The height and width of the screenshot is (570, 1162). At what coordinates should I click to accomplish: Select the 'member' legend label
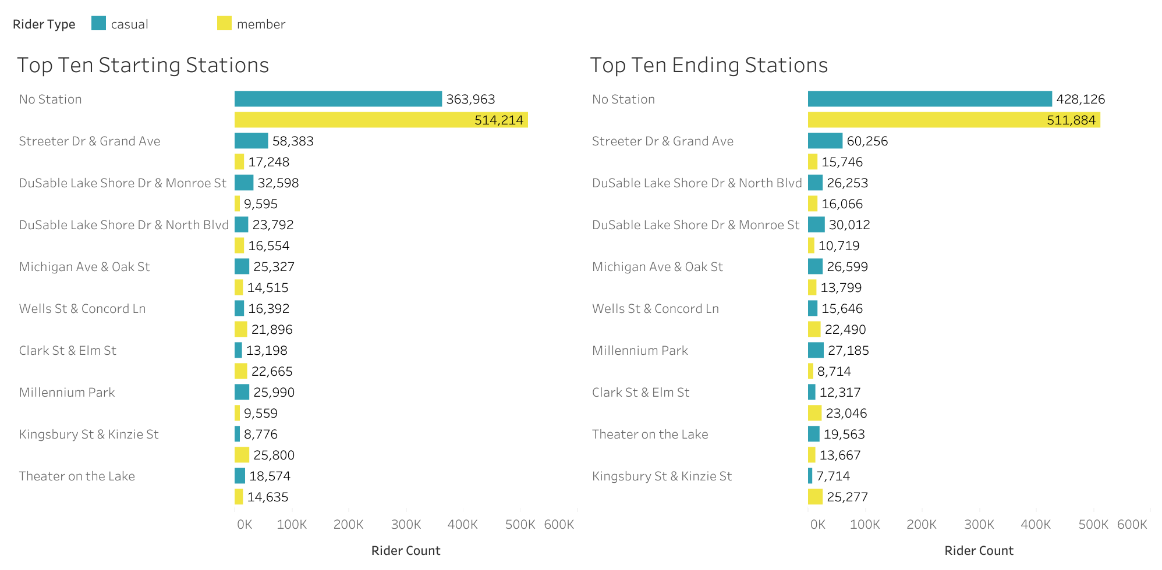261,24
